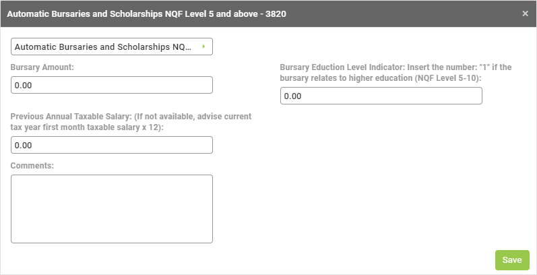Click the Bursary Education Level Indicator input

(381, 96)
